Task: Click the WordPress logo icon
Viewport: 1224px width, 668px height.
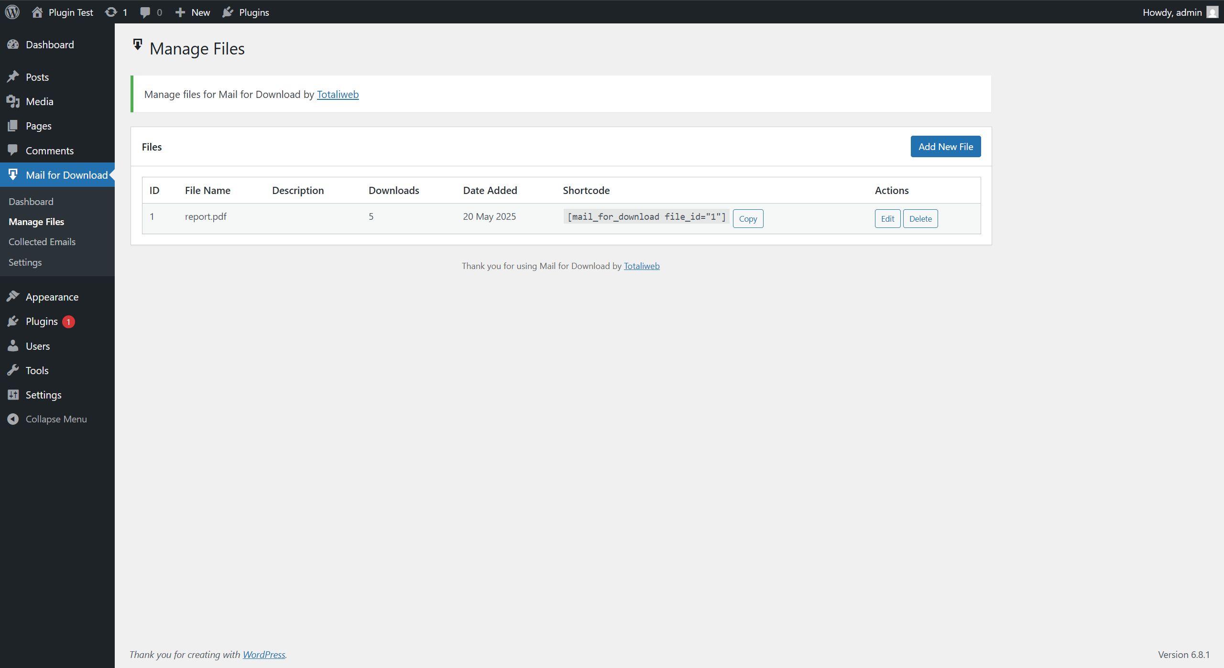Action: 12,12
